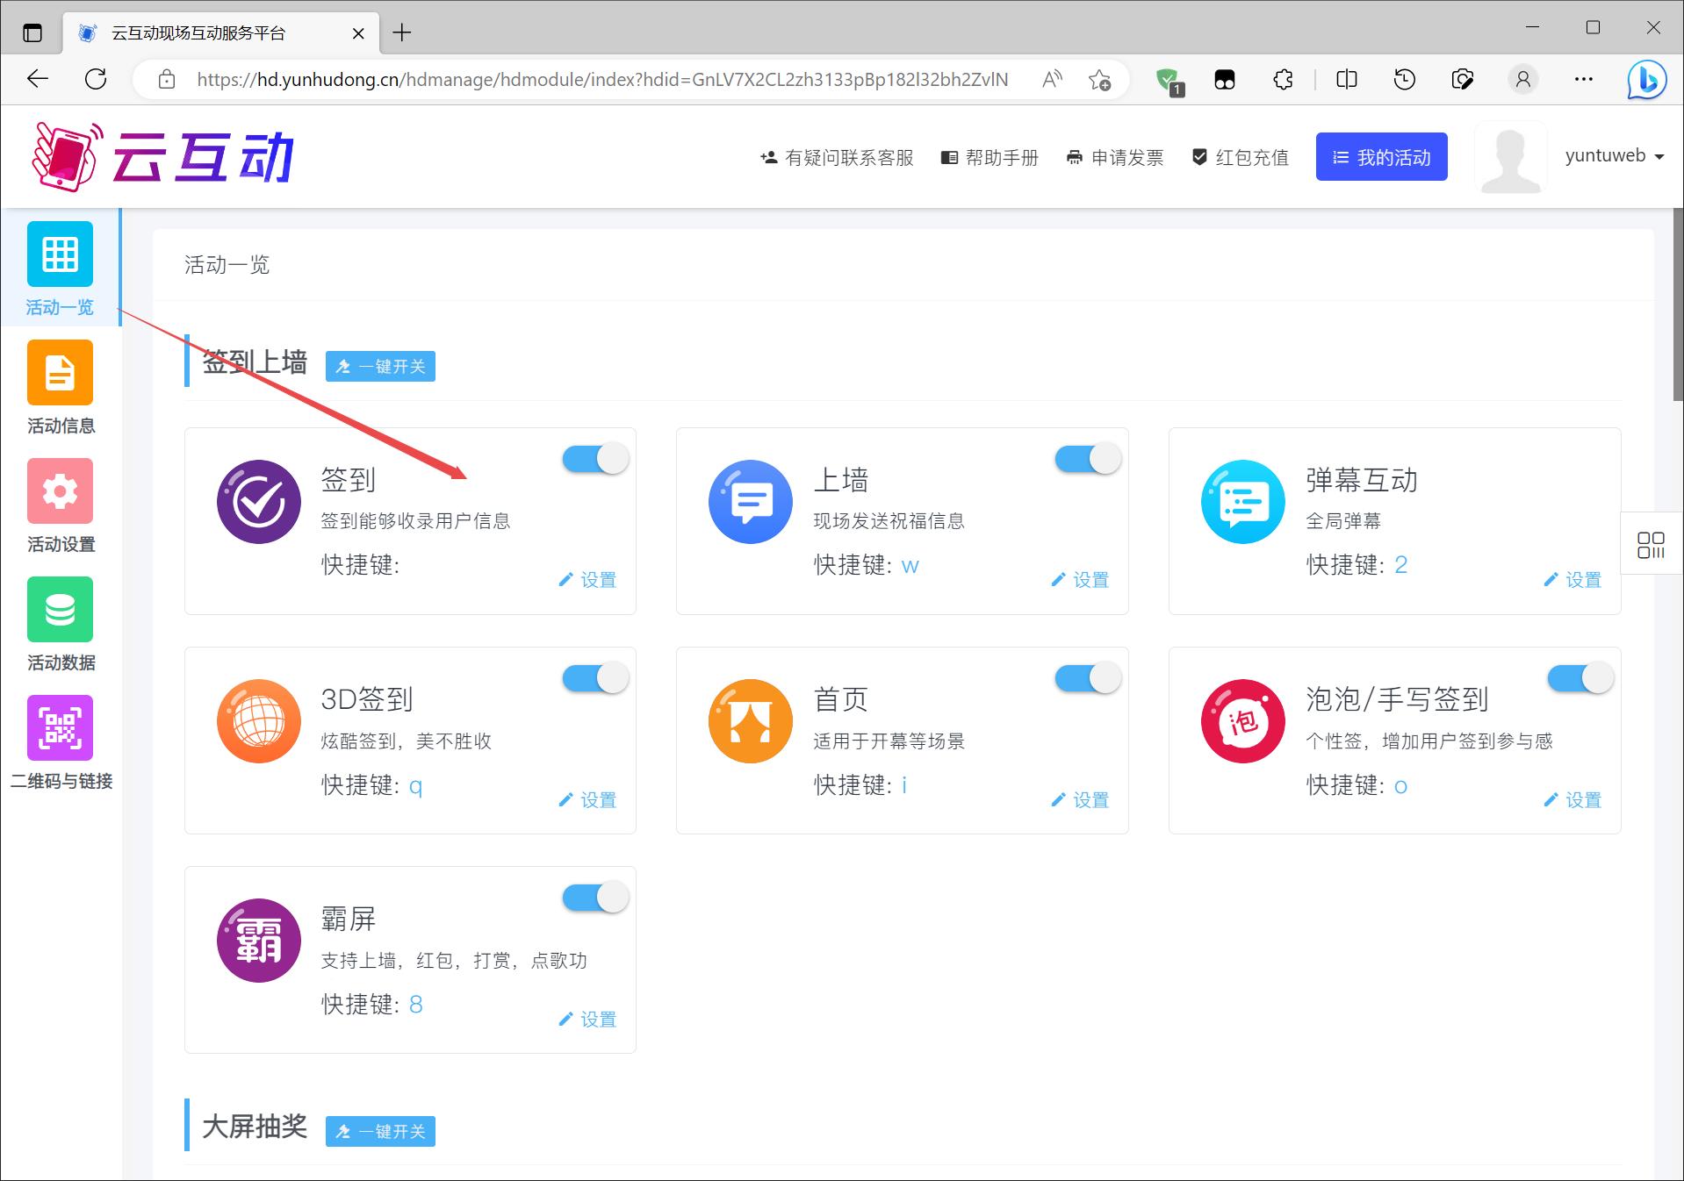The height and width of the screenshot is (1181, 1684).
Task: Click the 霸屏 purple module icon
Action: (x=259, y=941)
